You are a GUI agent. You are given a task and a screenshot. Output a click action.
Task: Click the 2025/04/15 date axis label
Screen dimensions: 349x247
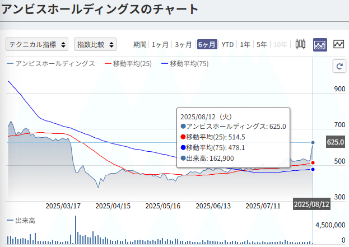pos(113,206)
